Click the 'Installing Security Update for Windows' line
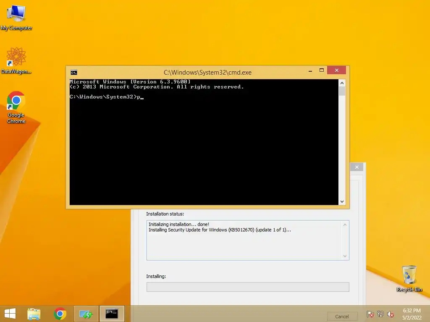The height and width of the screenshot is (322, 430). [x=220, y=230]
